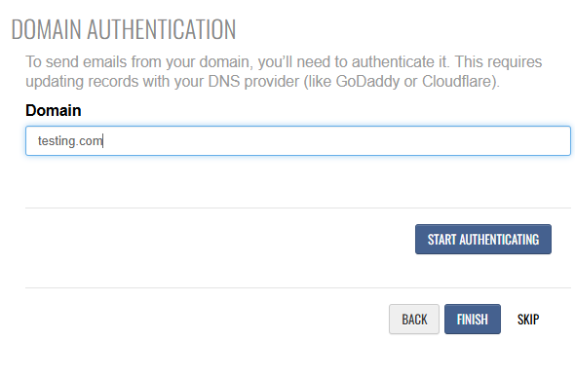Click the divider line above Back button
The height and width of the screenshot is (378, 575).
coord(298,287)
